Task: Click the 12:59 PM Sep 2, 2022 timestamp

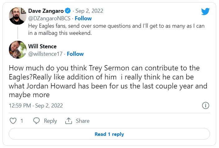Action: pos(36,106)
